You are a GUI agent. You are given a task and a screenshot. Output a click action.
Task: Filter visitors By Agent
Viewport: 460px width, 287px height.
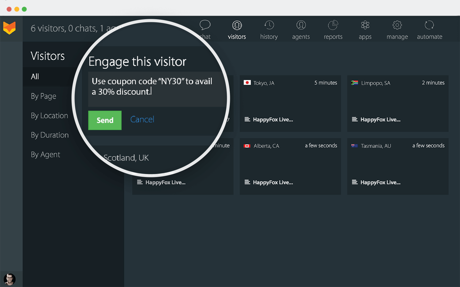coord(45,155)
